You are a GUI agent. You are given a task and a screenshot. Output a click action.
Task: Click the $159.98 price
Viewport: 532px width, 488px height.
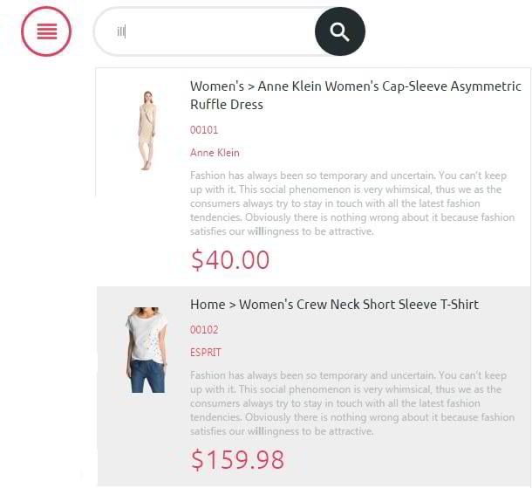pos(237,459)
